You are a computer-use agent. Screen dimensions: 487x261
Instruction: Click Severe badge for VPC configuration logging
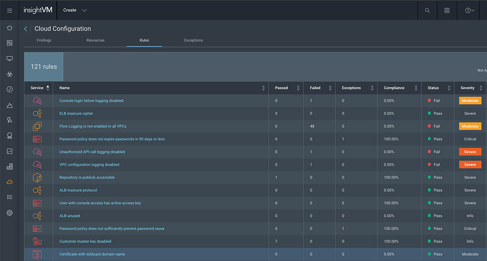470,164
